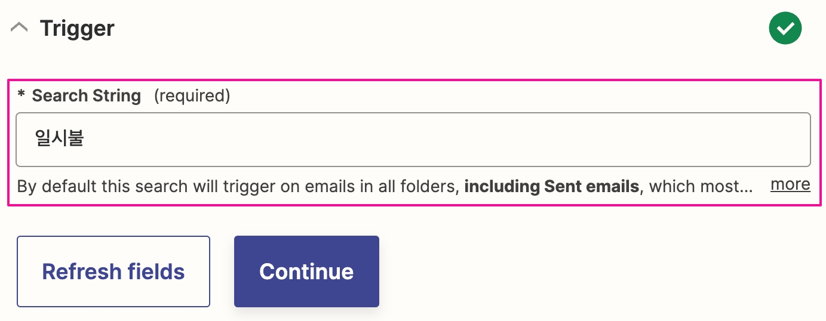
Task: Click the required asterisk before Search String
Action: [22, 95]
